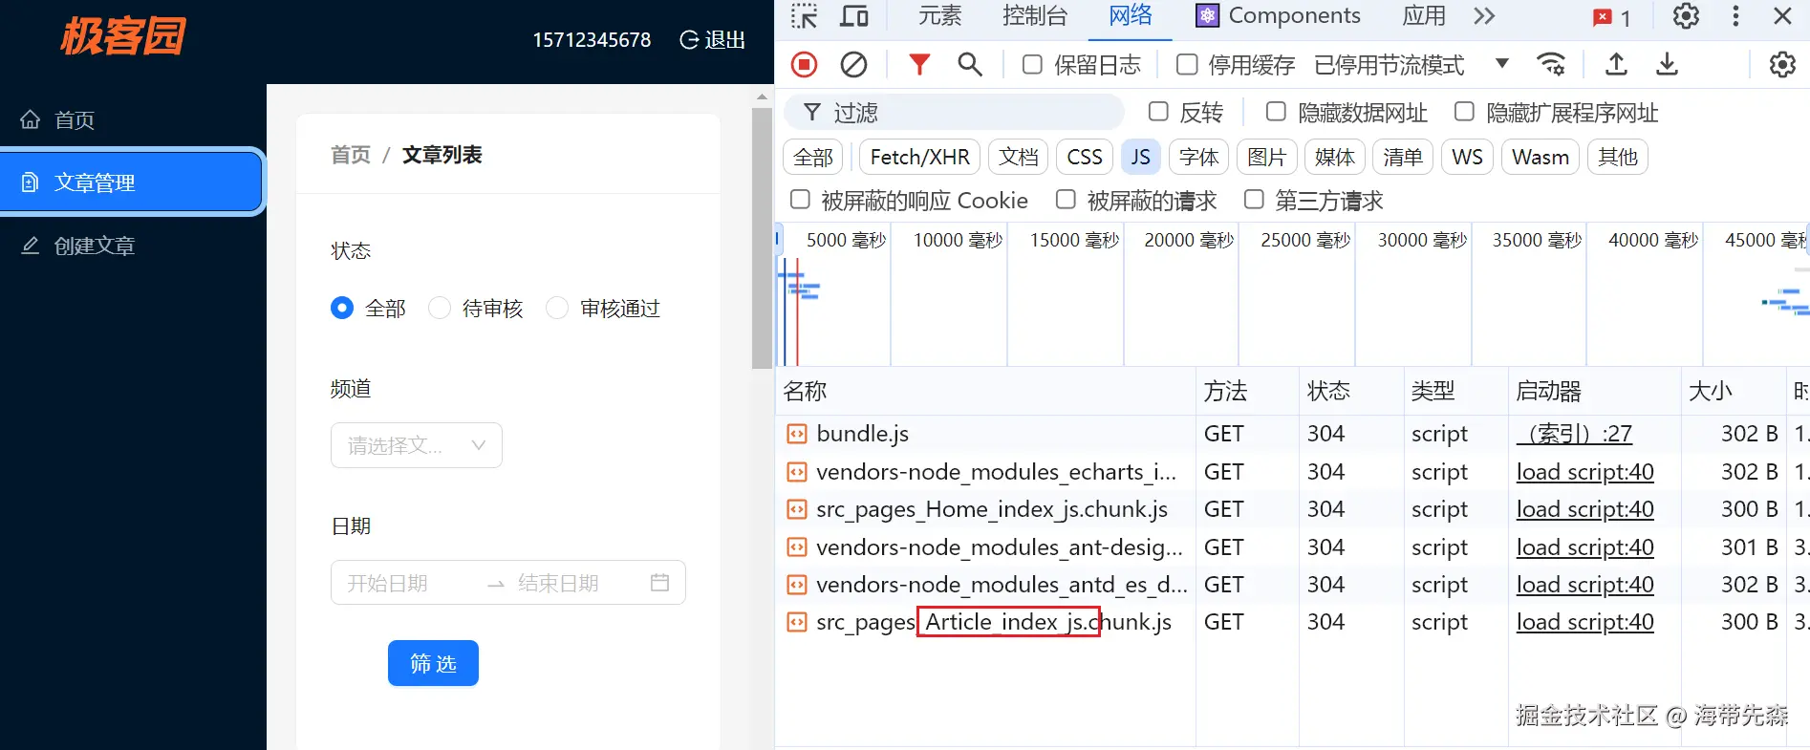This screenshot has height=750, width=1810.
Task: Click 退出 logout button
Action: pos(712,39)
